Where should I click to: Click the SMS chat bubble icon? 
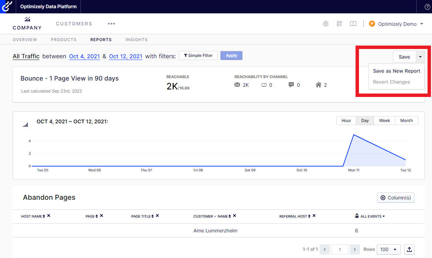point(291,85)
